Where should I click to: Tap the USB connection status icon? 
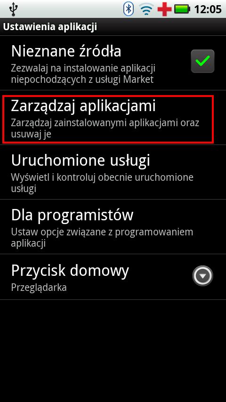pyautogui.click(x=13, y=9)
